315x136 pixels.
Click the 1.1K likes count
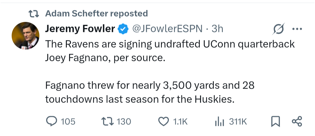coord(180,121)
